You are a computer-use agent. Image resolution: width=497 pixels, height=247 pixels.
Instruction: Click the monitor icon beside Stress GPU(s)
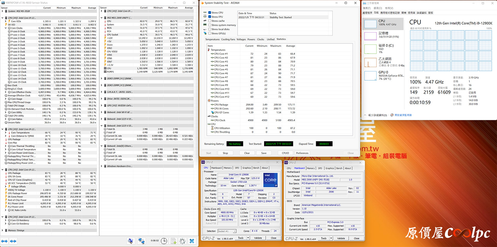tap(205, 33)
